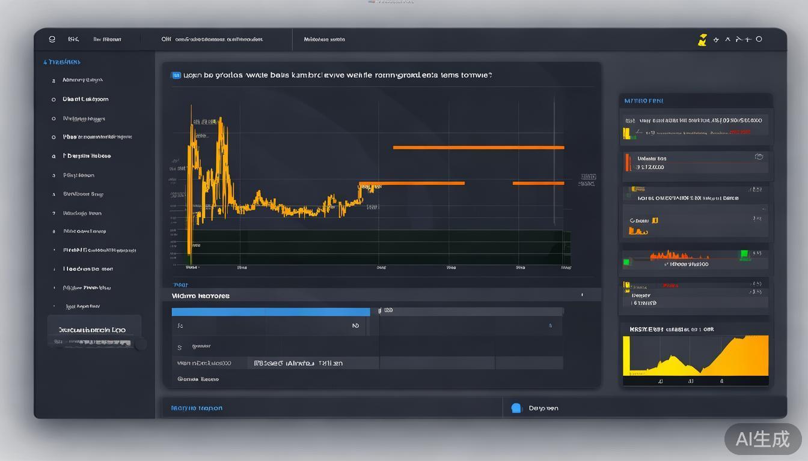Select the second sidebar item's radio circle
808x461 pixels.
(x=54, y=100)
